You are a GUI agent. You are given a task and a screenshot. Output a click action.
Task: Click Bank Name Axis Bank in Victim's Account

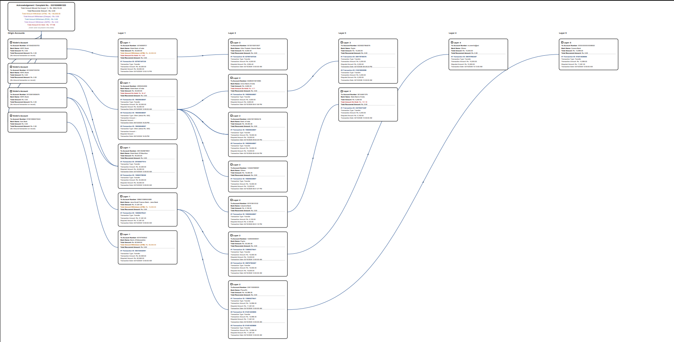tap(19, 121)
